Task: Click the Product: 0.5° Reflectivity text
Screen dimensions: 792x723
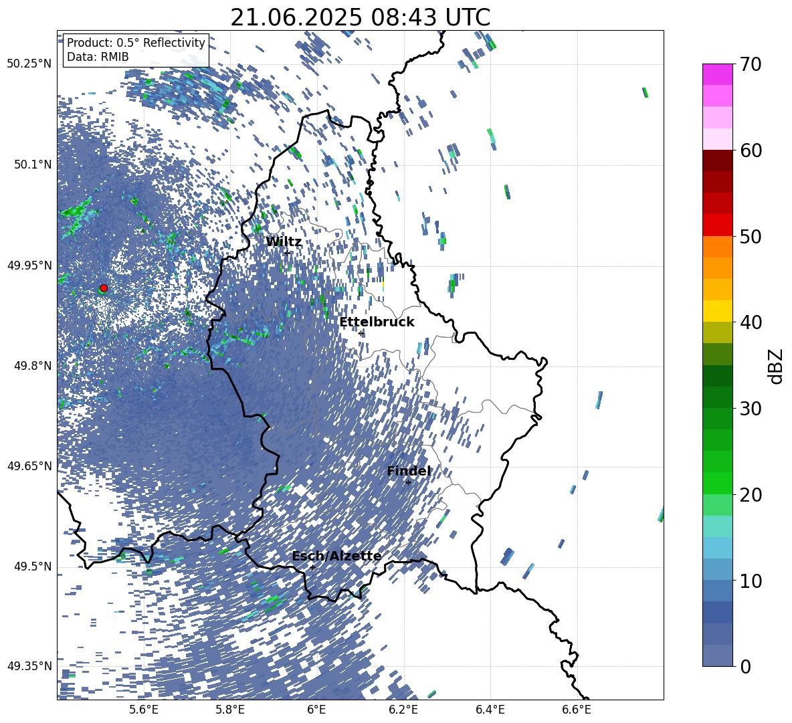Action: click(x=136, y=43)
